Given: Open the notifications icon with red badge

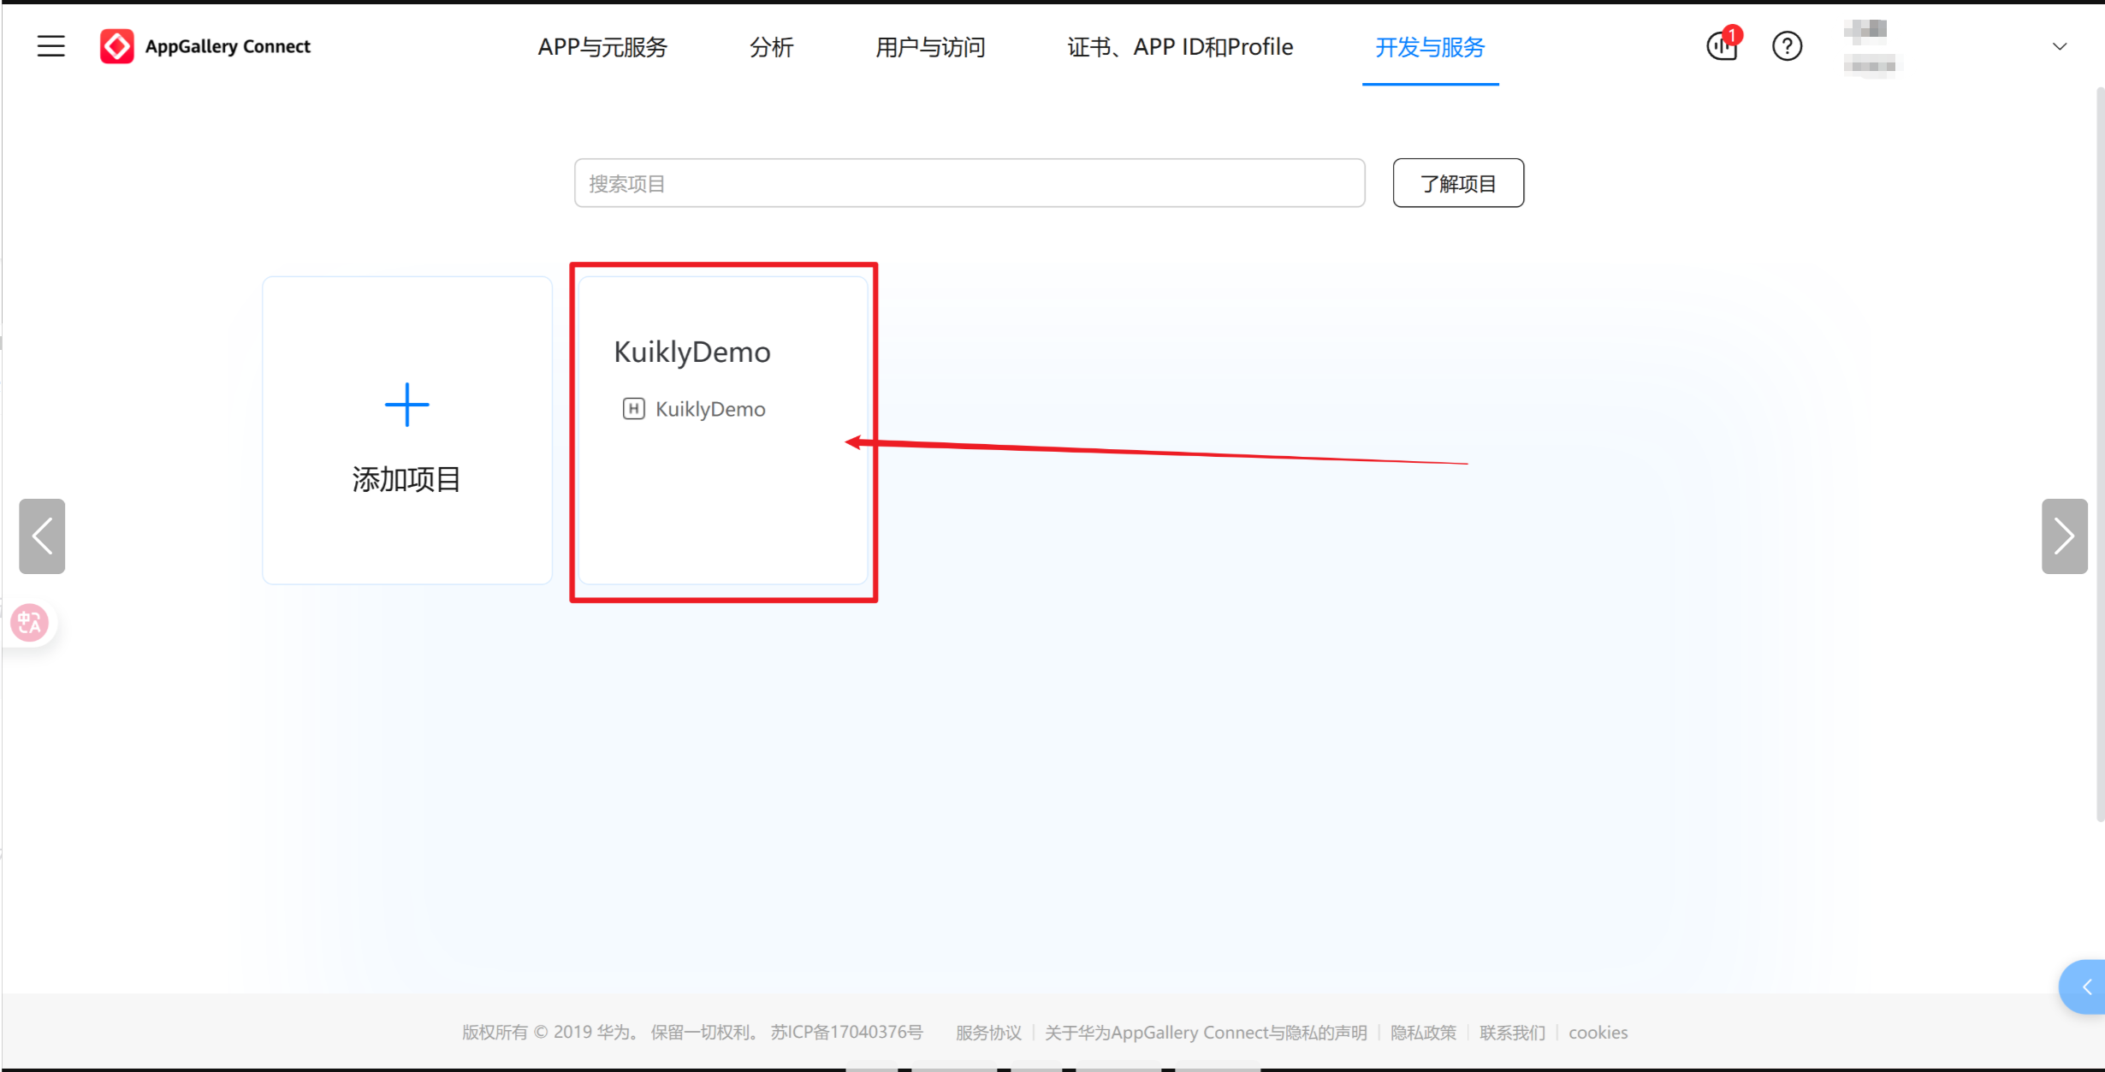Looking at the screenshot, I should [x=1722, y=46].
